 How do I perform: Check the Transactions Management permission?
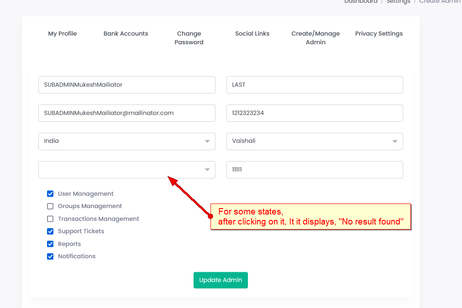point(51,219)
